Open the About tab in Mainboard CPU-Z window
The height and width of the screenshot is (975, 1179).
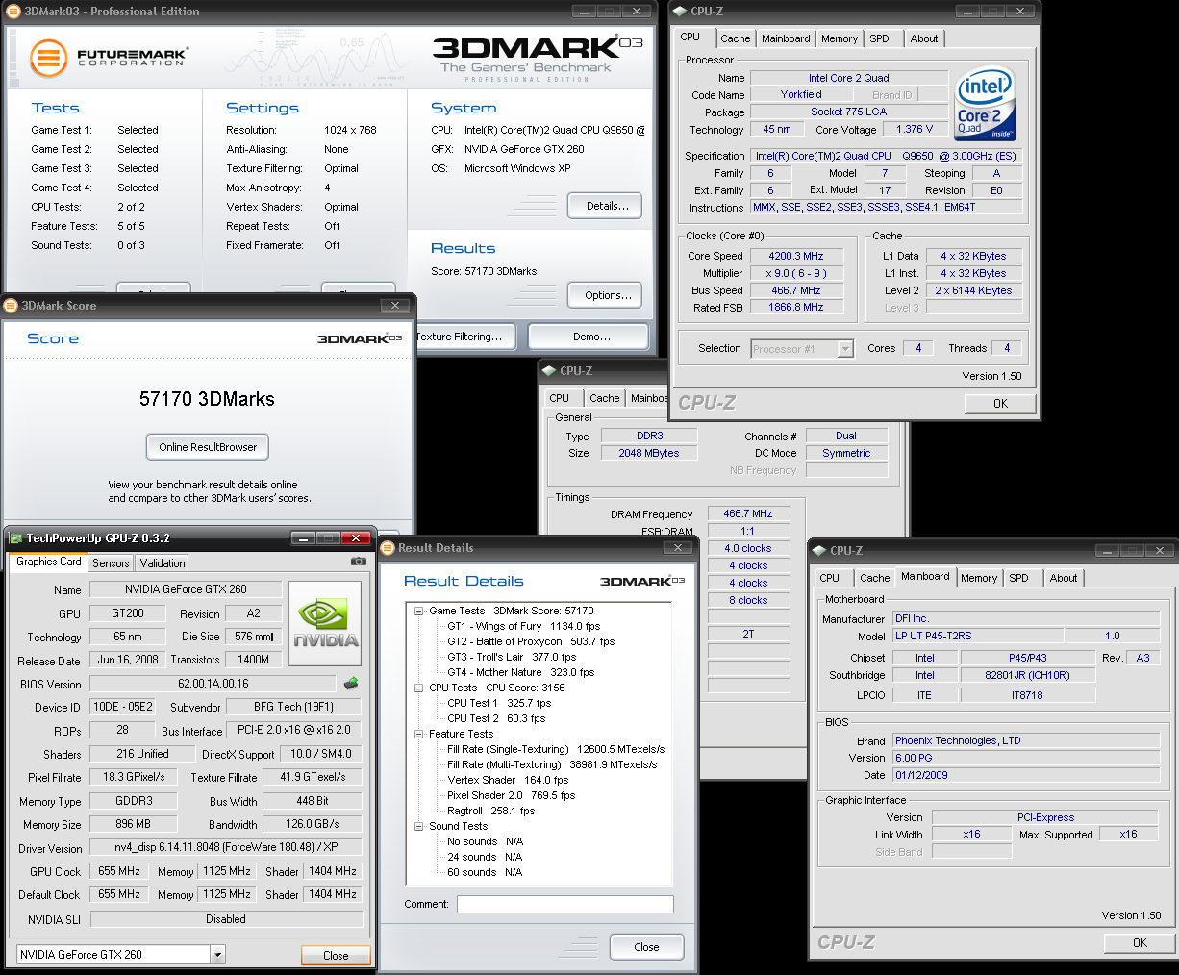[1064, 578]
